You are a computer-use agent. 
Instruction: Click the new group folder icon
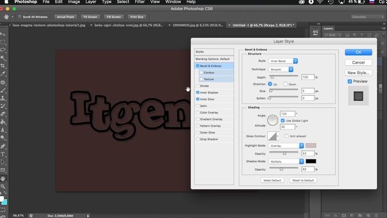tap(360, 216)
